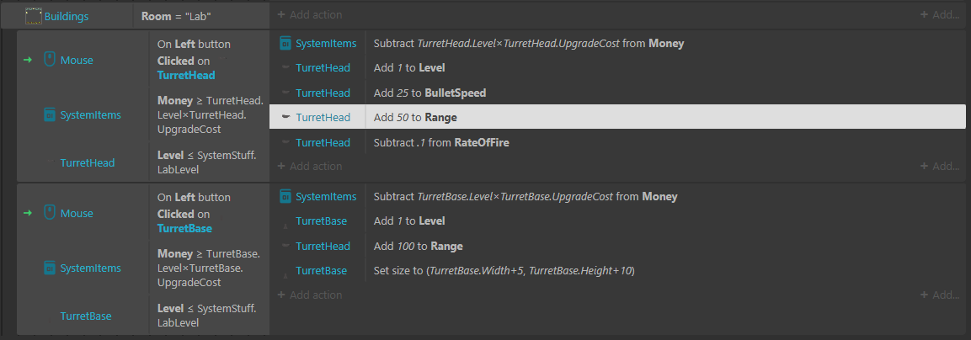Click Add action under the Buildings group
The image size is (971, 340).
click(x=309, y=14)
